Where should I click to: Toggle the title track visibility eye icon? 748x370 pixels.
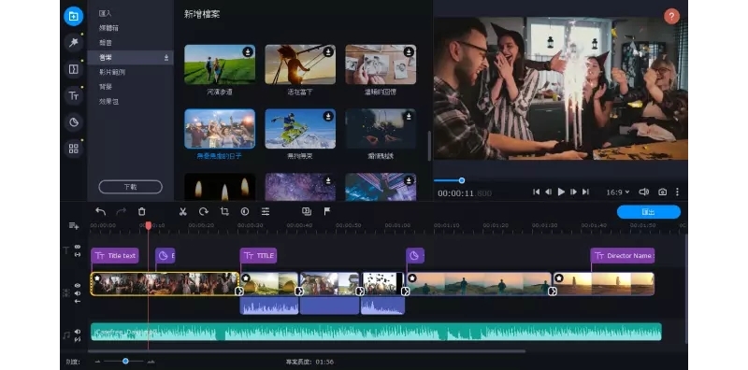[x=78, y=247]
